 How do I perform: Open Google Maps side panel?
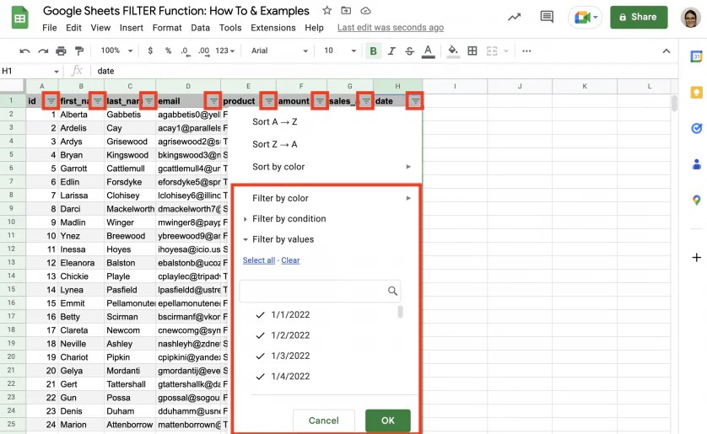click(697, 200)
